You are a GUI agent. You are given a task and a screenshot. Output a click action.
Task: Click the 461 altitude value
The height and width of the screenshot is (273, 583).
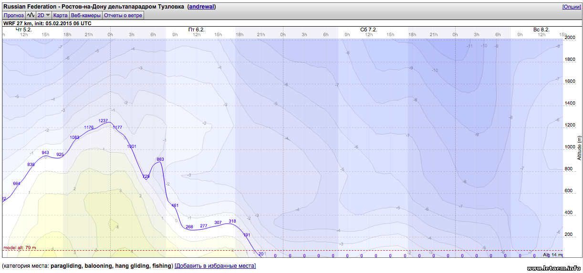[x=175, y=205]
